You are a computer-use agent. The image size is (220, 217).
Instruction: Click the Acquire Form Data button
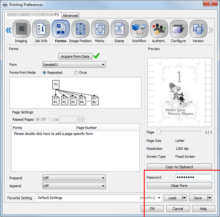[x=75, y=56]
